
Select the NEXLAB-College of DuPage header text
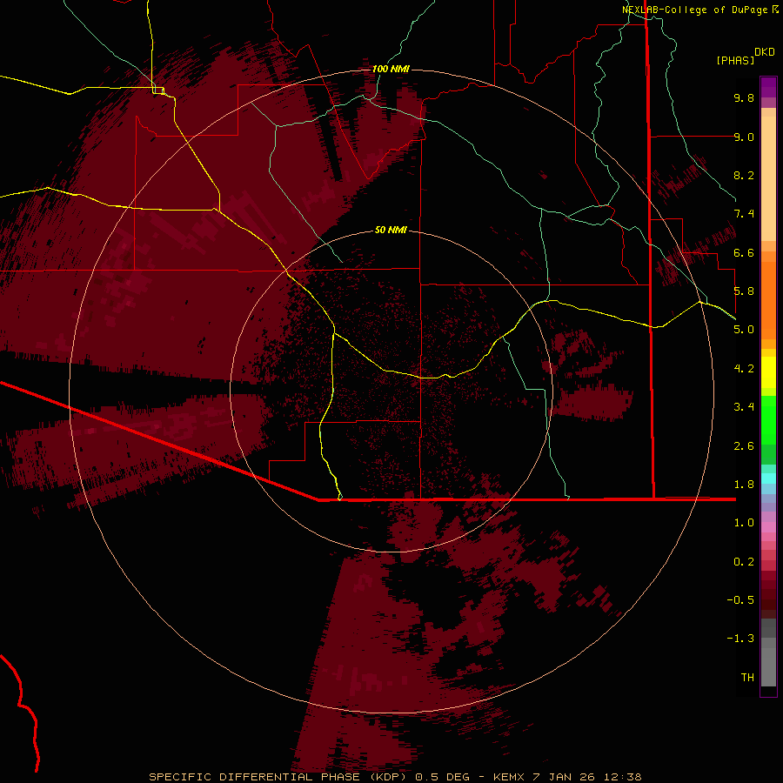pyautogui.click(x=694, y=10)
